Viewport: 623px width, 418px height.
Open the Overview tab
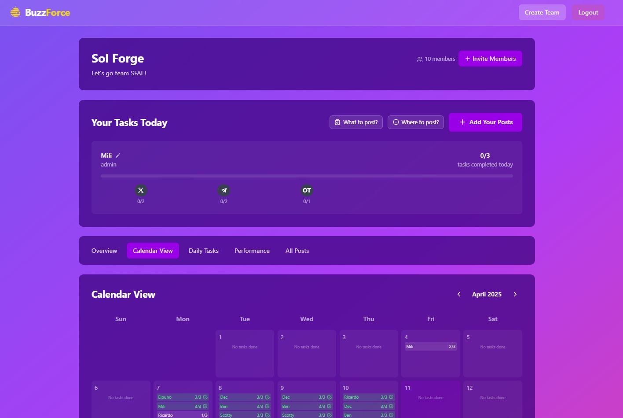click(x=104, y=251)
